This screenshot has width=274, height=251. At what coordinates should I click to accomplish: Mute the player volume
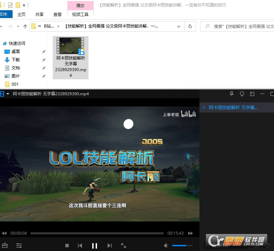tap(166, 246)
